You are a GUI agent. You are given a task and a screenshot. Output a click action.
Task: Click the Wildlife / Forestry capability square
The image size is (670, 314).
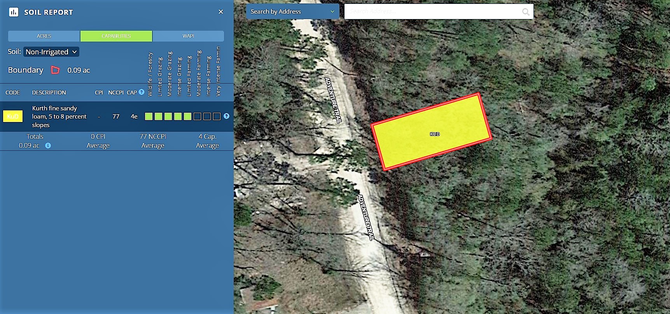(149, 116)
